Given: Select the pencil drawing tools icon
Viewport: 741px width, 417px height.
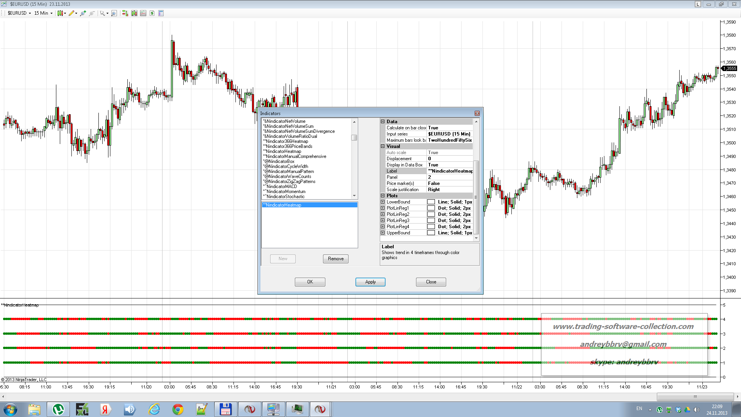Looking at the screenshot, I should pyautogui.click(x=71, y=13).
